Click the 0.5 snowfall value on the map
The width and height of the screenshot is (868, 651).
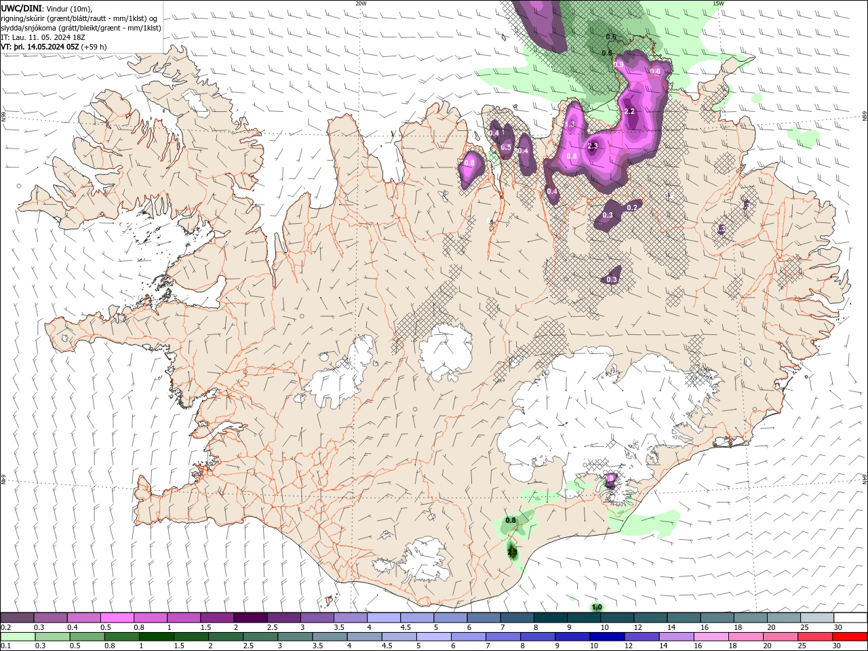(506, 147)
